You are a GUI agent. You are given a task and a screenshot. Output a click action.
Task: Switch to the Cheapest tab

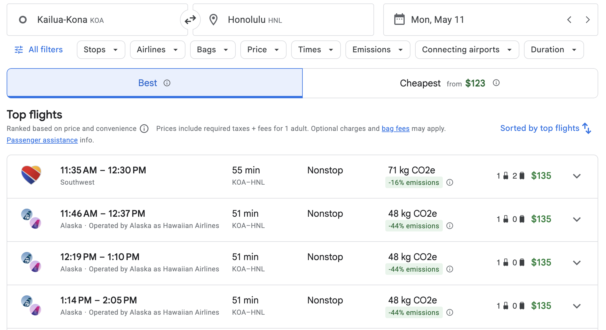450,83
